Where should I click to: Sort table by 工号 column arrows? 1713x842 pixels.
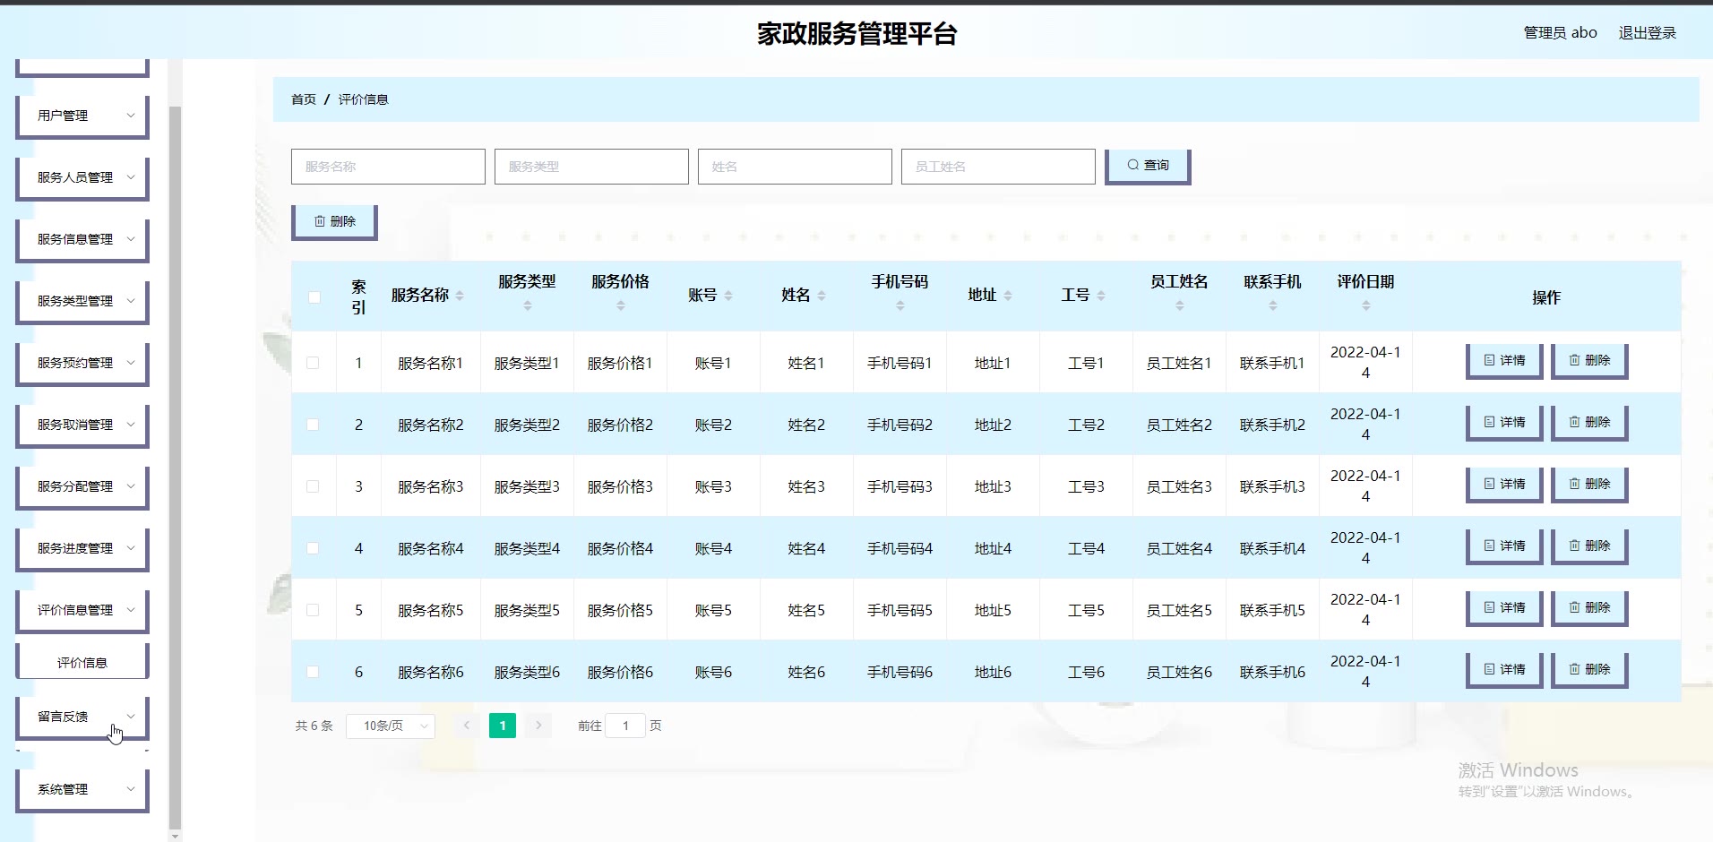(1101, 296)
